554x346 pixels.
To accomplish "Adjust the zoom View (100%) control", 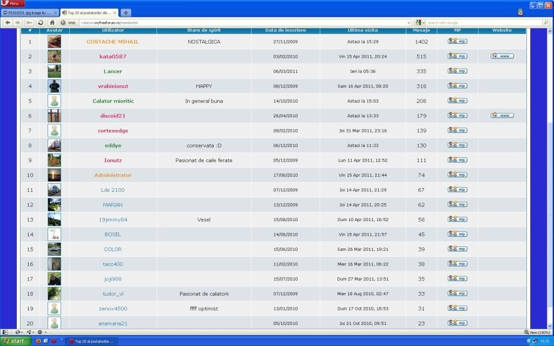I will coord(537,332).
